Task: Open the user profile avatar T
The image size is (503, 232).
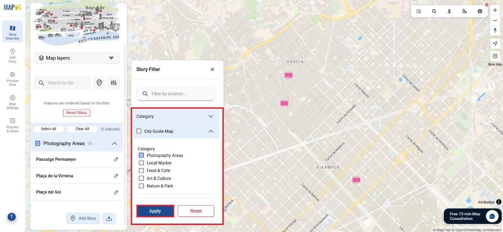Action: tap(12, 217)
